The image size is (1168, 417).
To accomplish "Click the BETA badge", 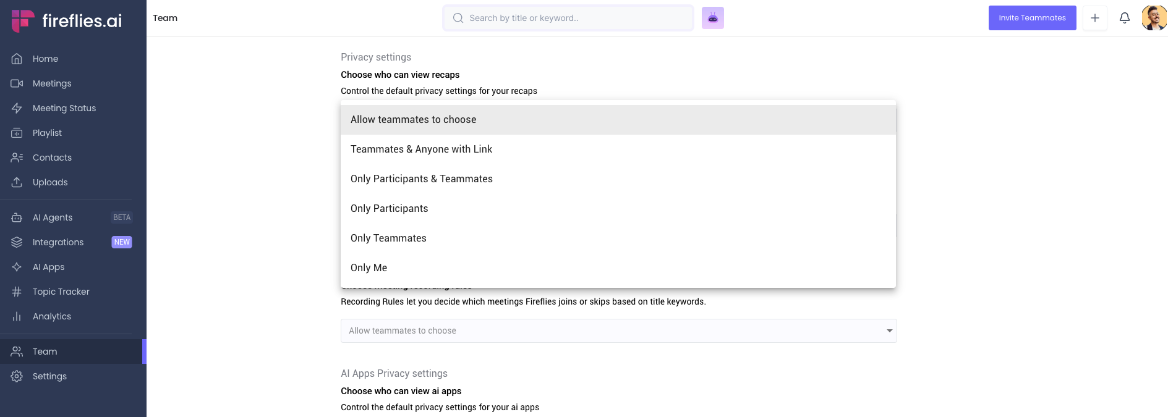I will tap(122, 217).
